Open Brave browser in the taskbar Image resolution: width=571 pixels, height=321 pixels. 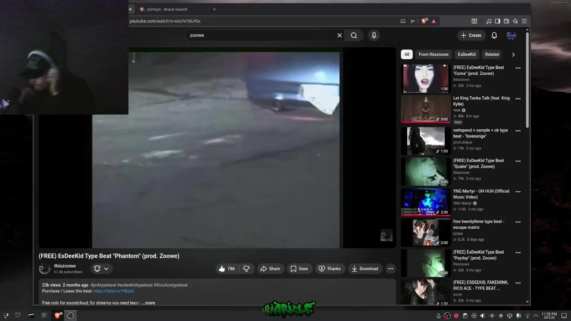click(x=57, y=316)
